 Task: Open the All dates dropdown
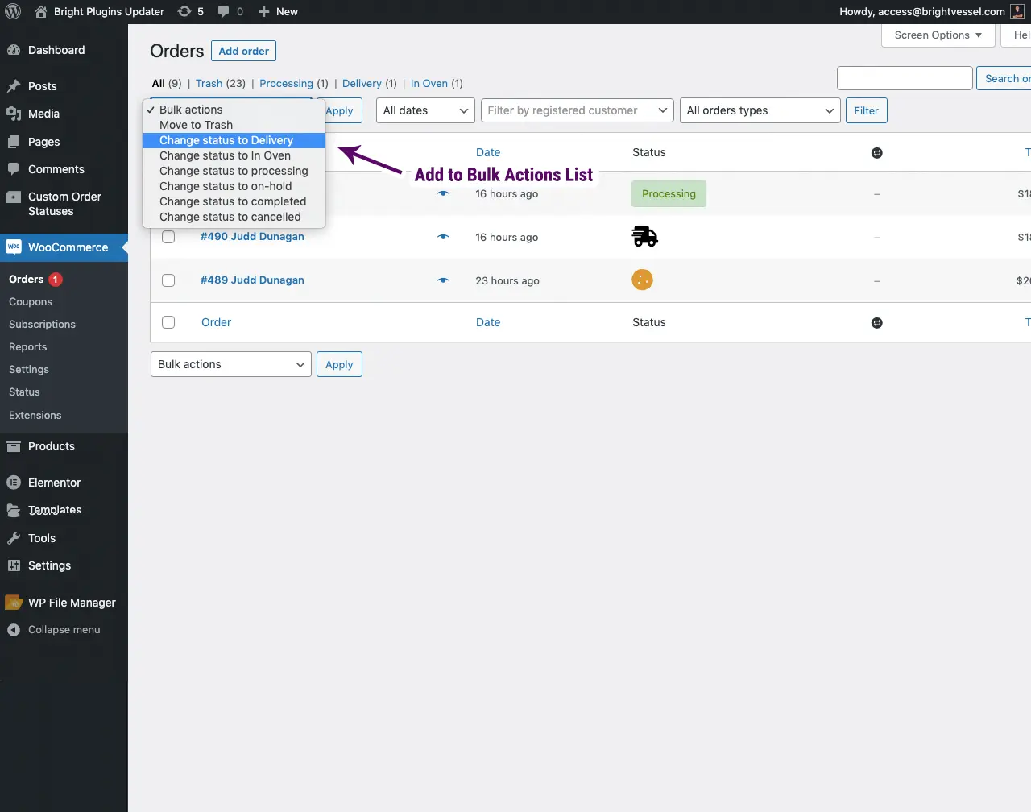(424, 110)
